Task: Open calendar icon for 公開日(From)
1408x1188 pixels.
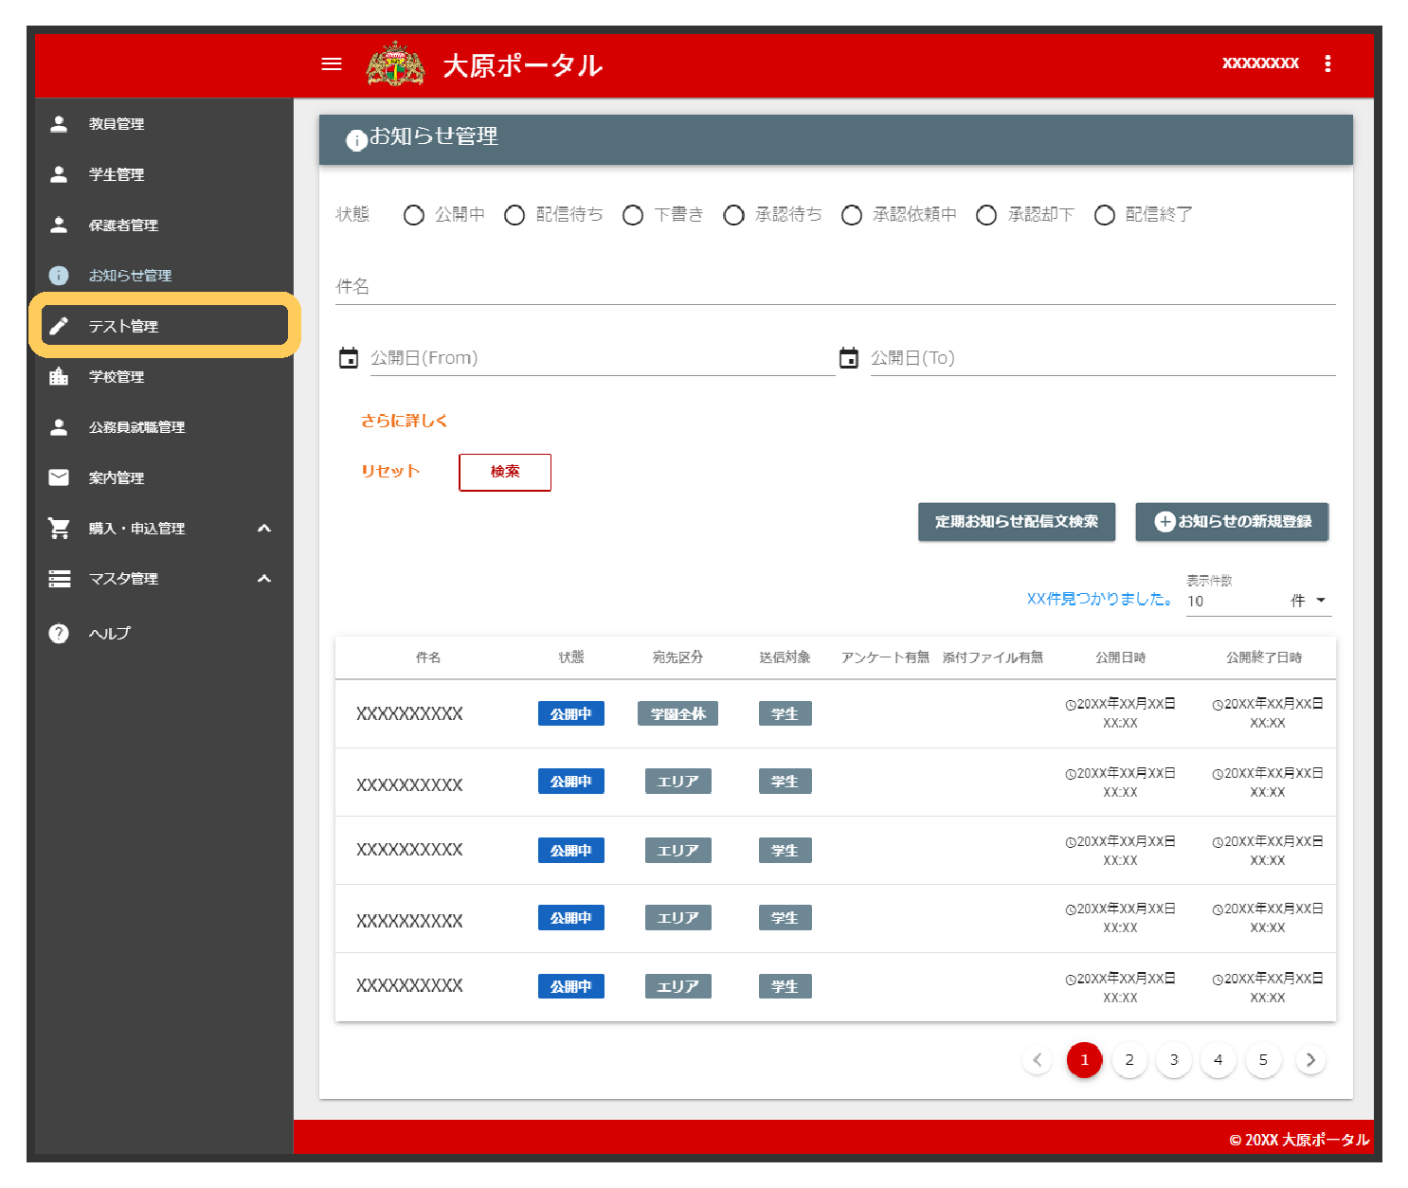Action: 349,358
